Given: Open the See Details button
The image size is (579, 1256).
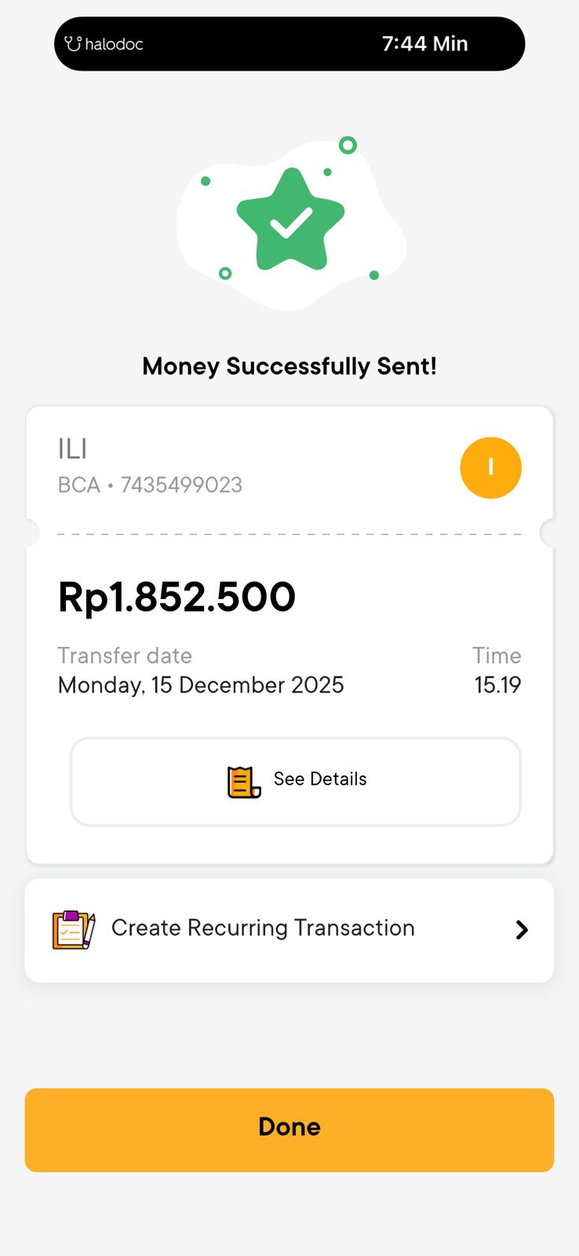Looking at the screenshot, I should (x=296, y=781).
